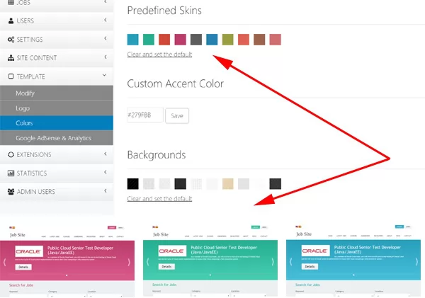Collapse the Template section chevron
This screenshot has width=425, height=298.
point(105,76)
